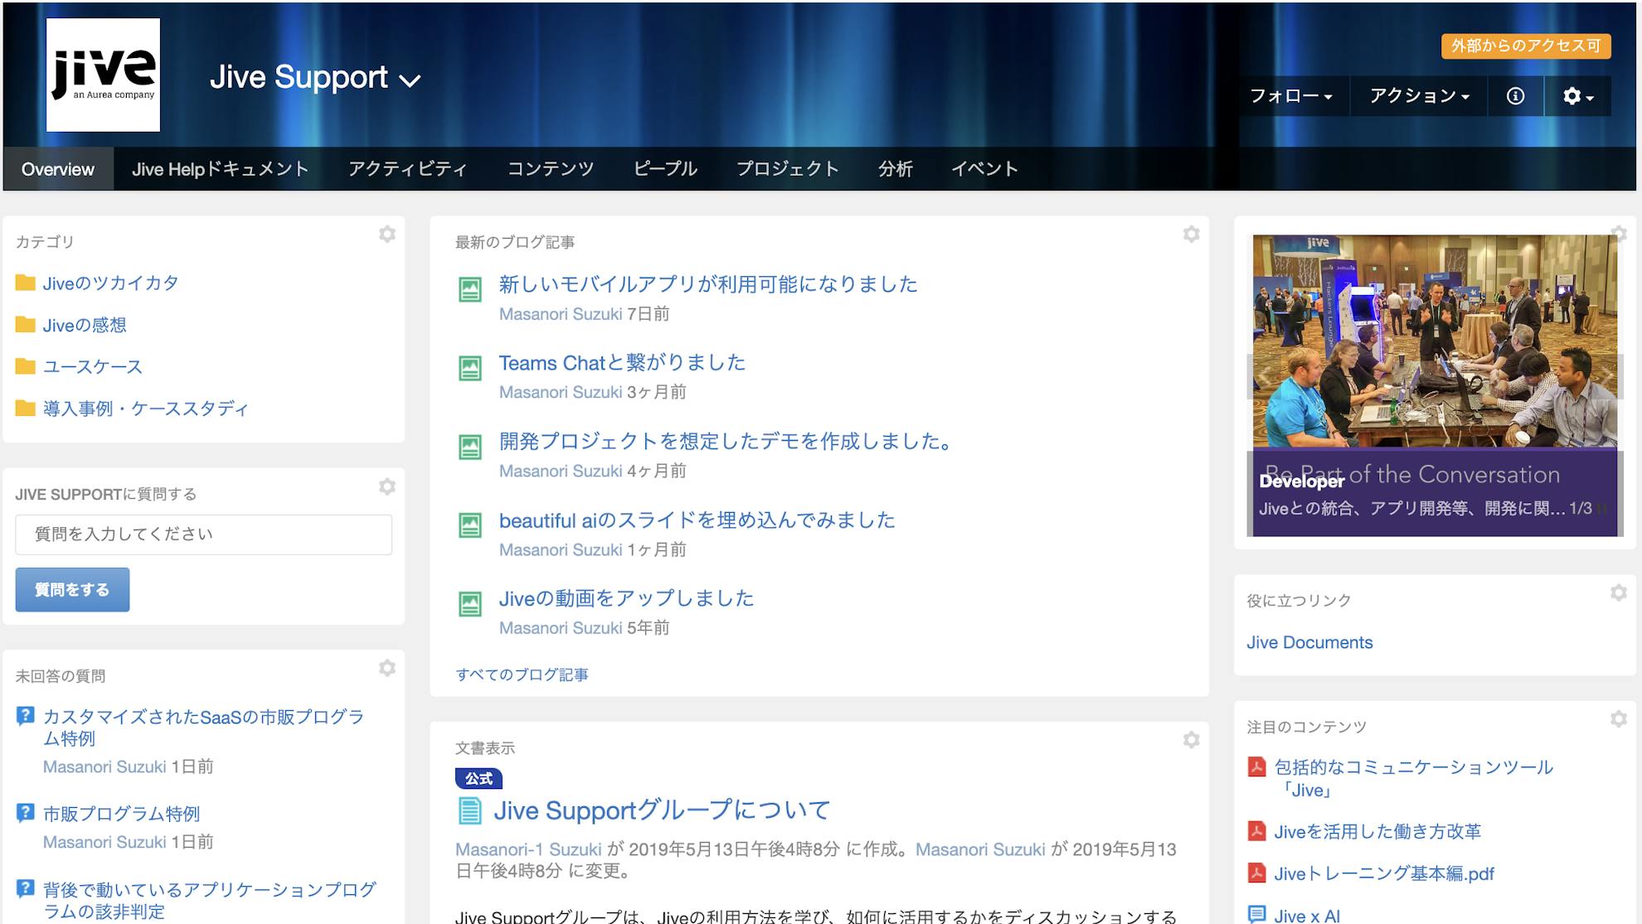
Task: Open the 市販プログラム特例 question
Action: tap(121, 814)
